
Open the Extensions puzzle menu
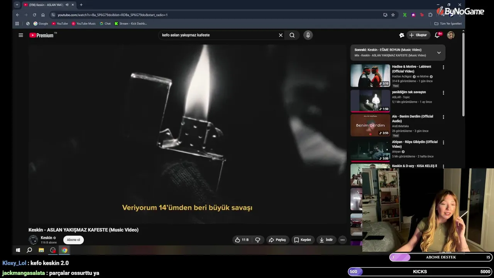(430, 15)
